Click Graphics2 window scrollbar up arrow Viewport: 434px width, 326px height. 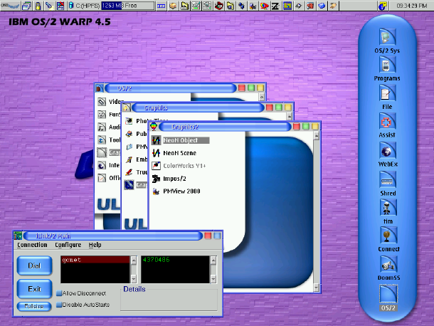click(x=317, y=135)
